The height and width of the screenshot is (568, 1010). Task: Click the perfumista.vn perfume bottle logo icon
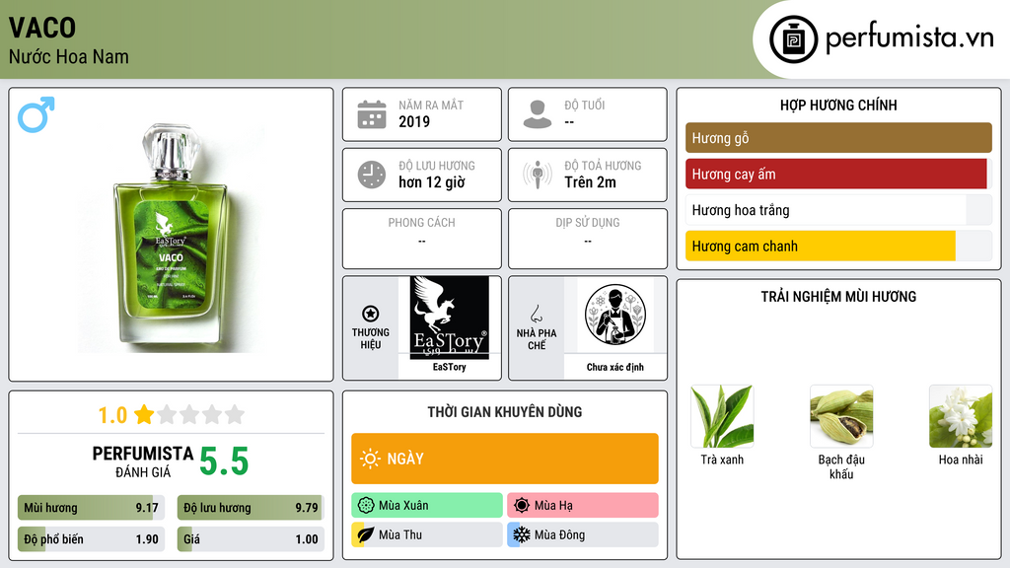click(x=793, y=39)
